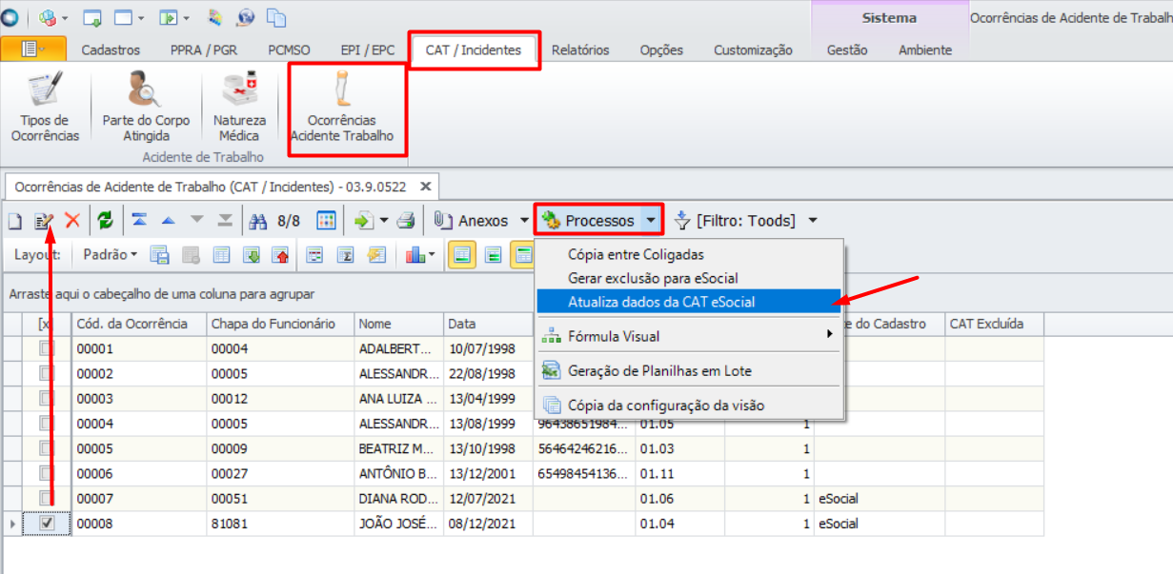Viewport: 1173px width, 574px height.
Task: Click the copy pages icon in quick access bar
Action: tap(276, 17)
